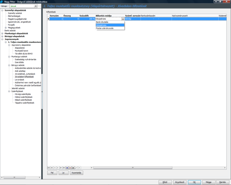Open Hóvégi számfejtés tree item
The height and width of the screenshot is (185, 231).
coord(23,94)
